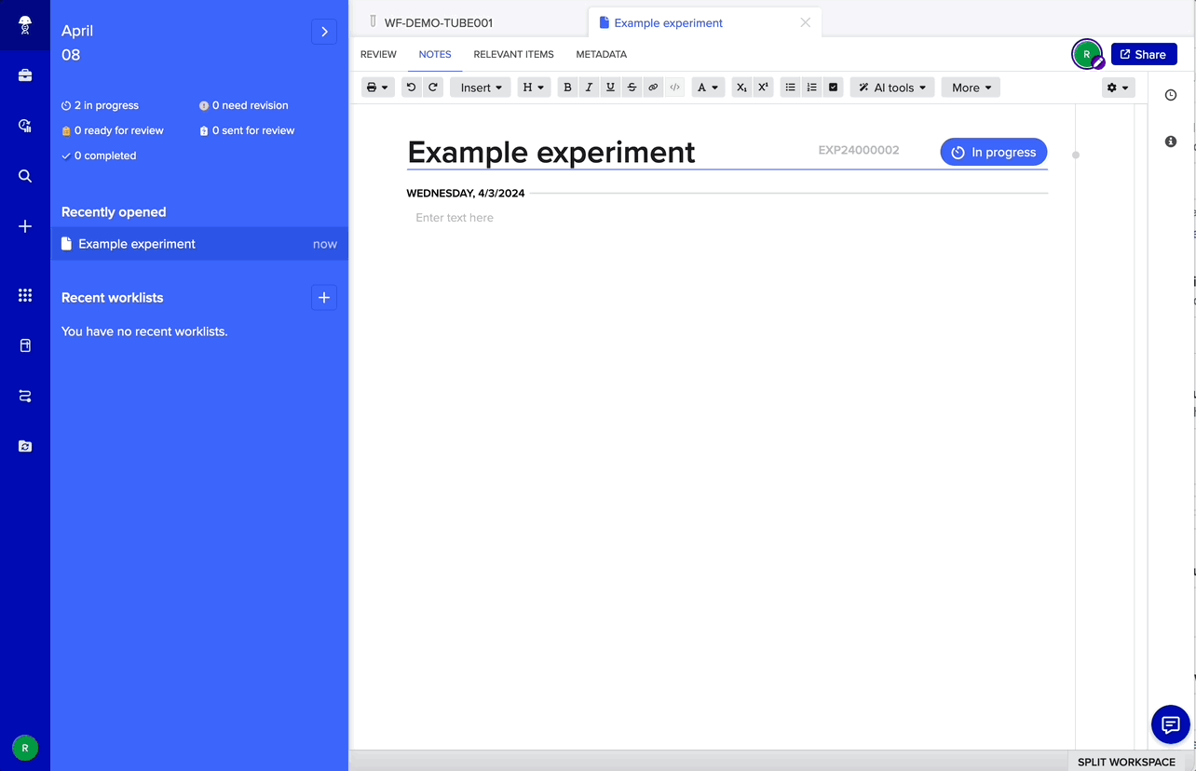
Task: Undo the last edit
Action: [411, 88]
